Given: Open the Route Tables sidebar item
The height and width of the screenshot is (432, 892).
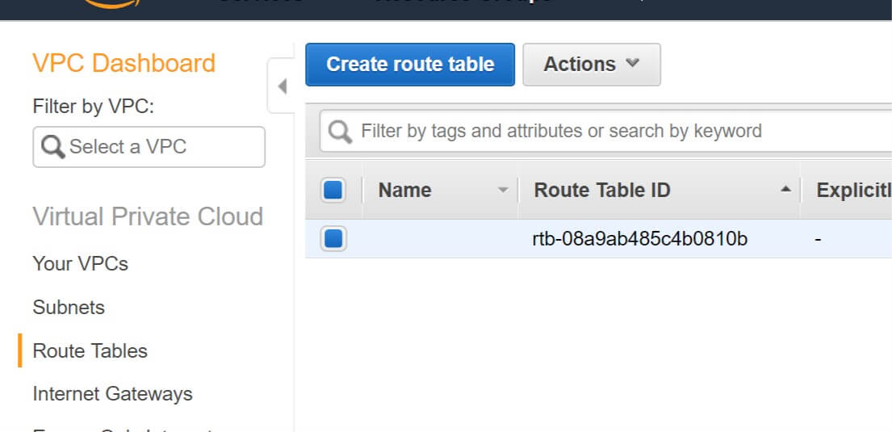Looking at the screenshot, I should 90,350.
